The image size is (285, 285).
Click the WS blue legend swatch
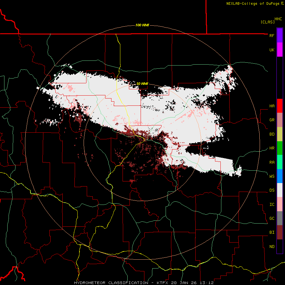(x=280, y=176)
